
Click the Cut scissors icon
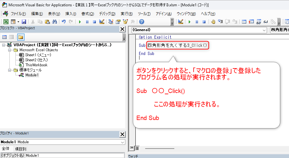point(33,22)
